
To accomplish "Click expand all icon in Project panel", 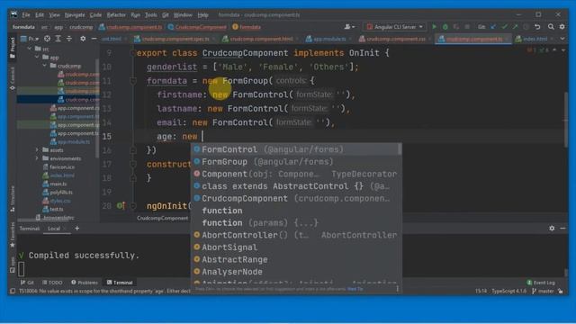I will (58, 39).
